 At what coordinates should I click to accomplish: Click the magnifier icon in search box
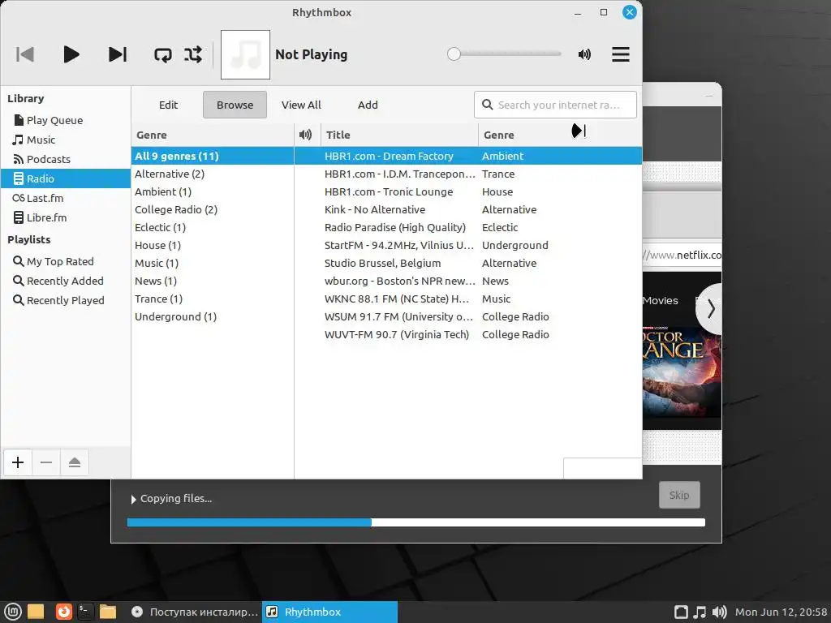[487, 105]
